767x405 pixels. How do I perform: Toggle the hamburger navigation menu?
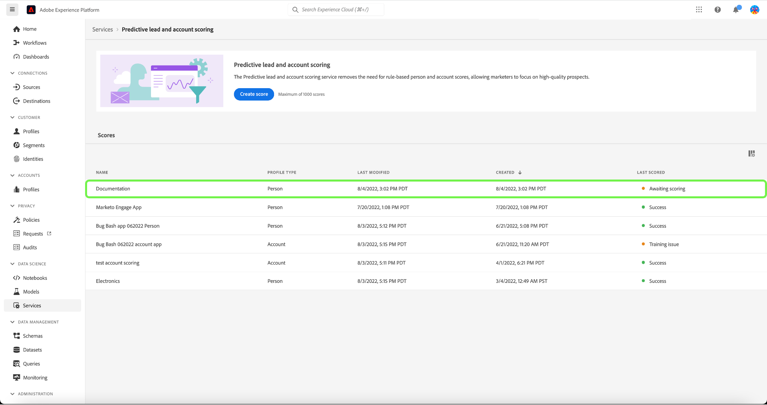pos(12,10)
